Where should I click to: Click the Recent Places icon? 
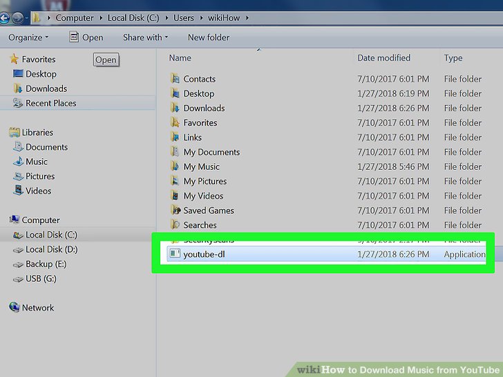(x=18, y=103)
